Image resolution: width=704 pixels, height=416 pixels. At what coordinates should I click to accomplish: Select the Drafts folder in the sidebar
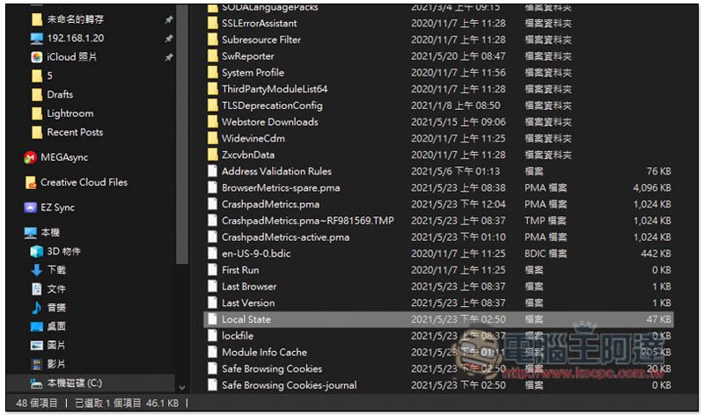point(60,94)
